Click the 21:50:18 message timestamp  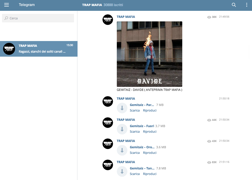(x=224, y=98)
